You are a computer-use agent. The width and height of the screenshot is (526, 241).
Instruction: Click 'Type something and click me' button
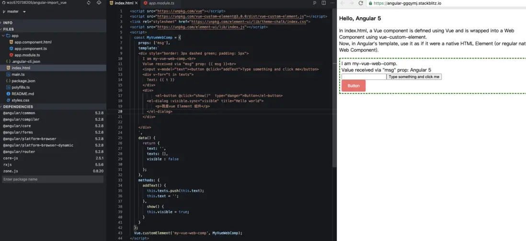414,77
